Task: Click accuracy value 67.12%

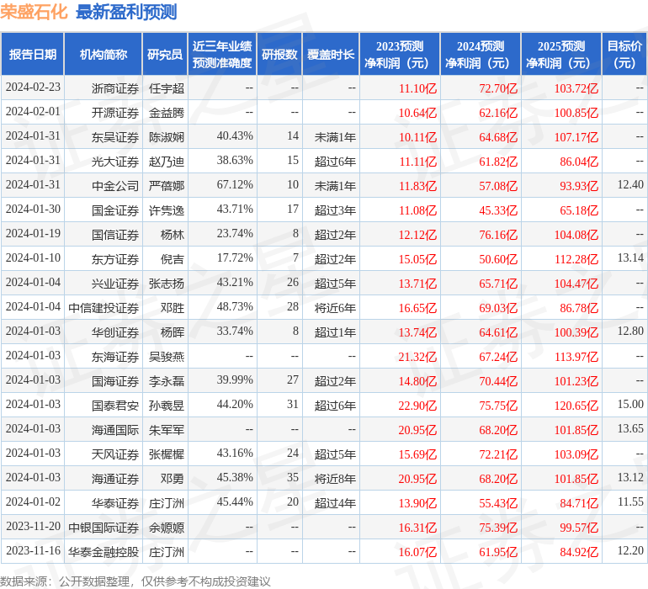Action: (x=235, y=185)
